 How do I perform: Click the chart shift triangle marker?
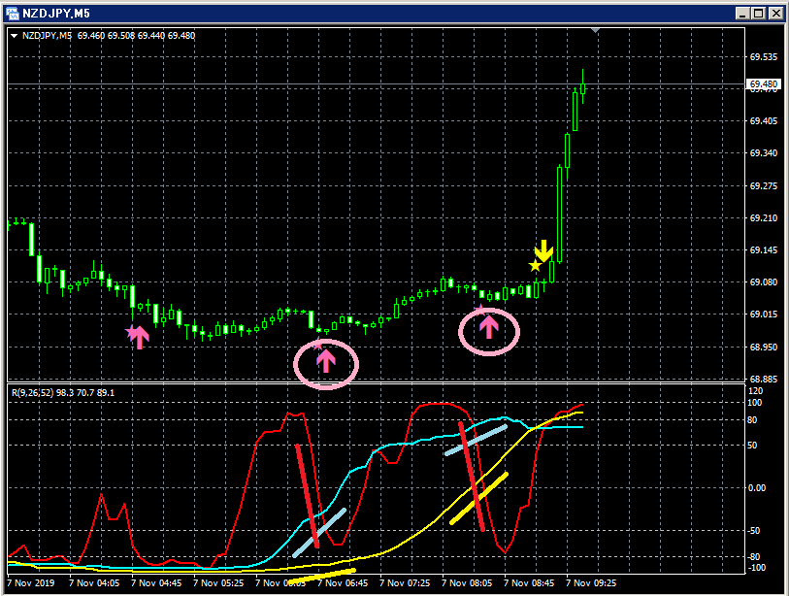[x=595, y=31]
